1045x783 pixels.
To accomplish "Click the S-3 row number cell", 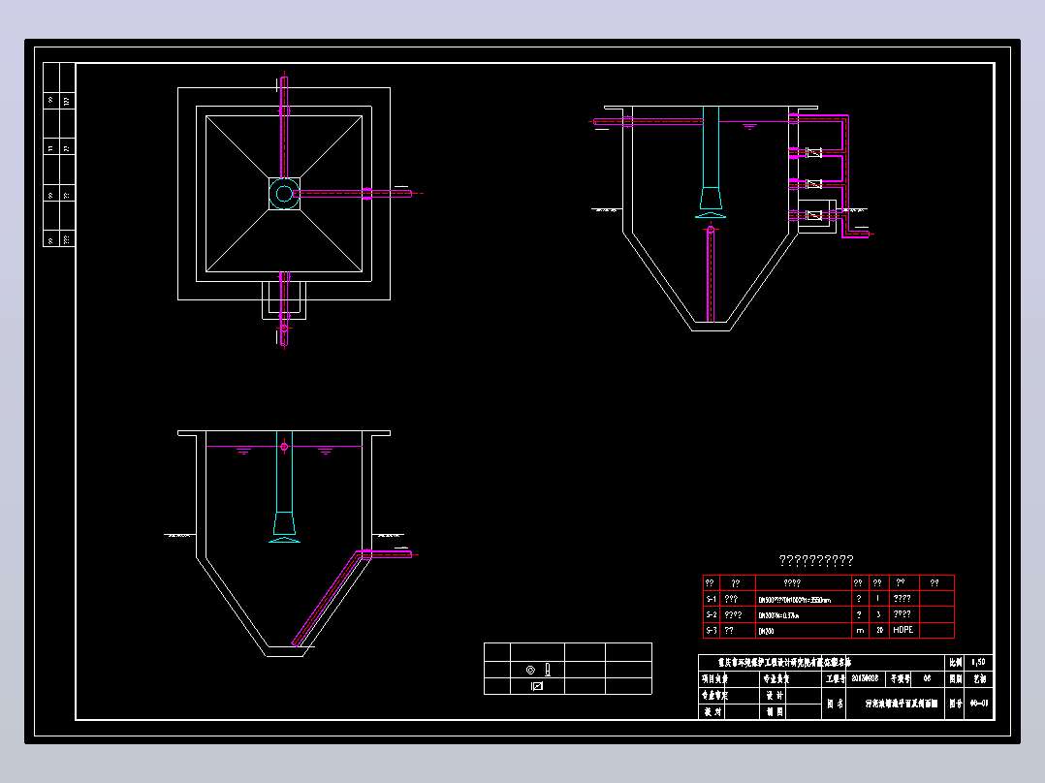I will pyautogui.click(x=712, y=631).
